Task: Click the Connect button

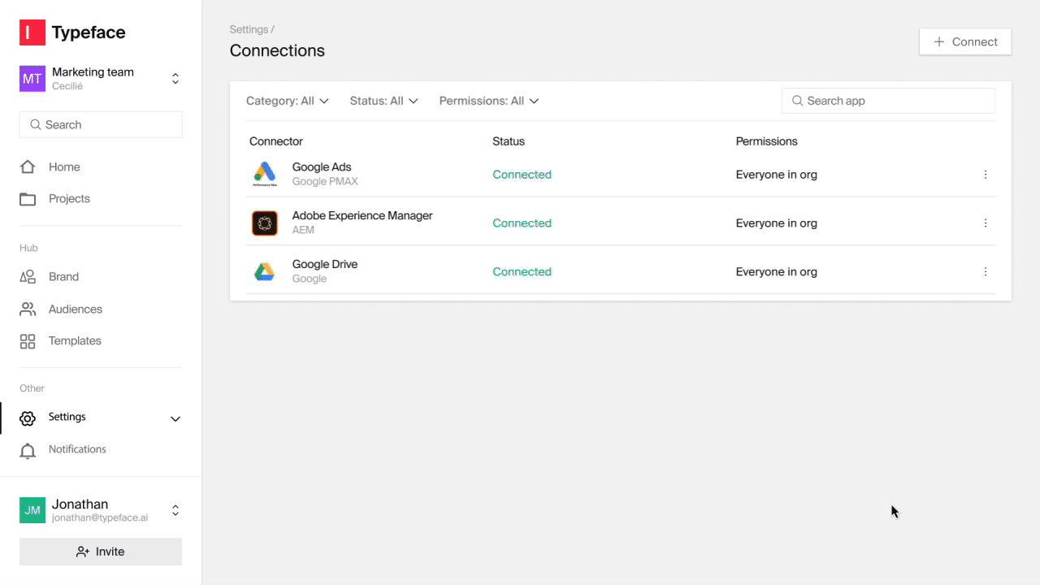Action: (965, 41)
